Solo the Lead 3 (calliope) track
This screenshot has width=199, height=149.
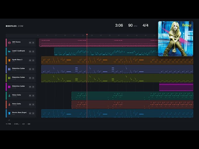[33, 52]
